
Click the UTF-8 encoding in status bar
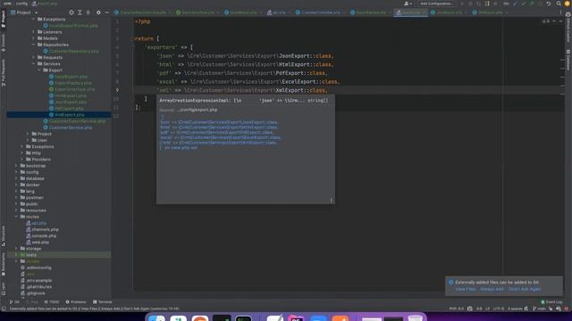tap(499, 309)
